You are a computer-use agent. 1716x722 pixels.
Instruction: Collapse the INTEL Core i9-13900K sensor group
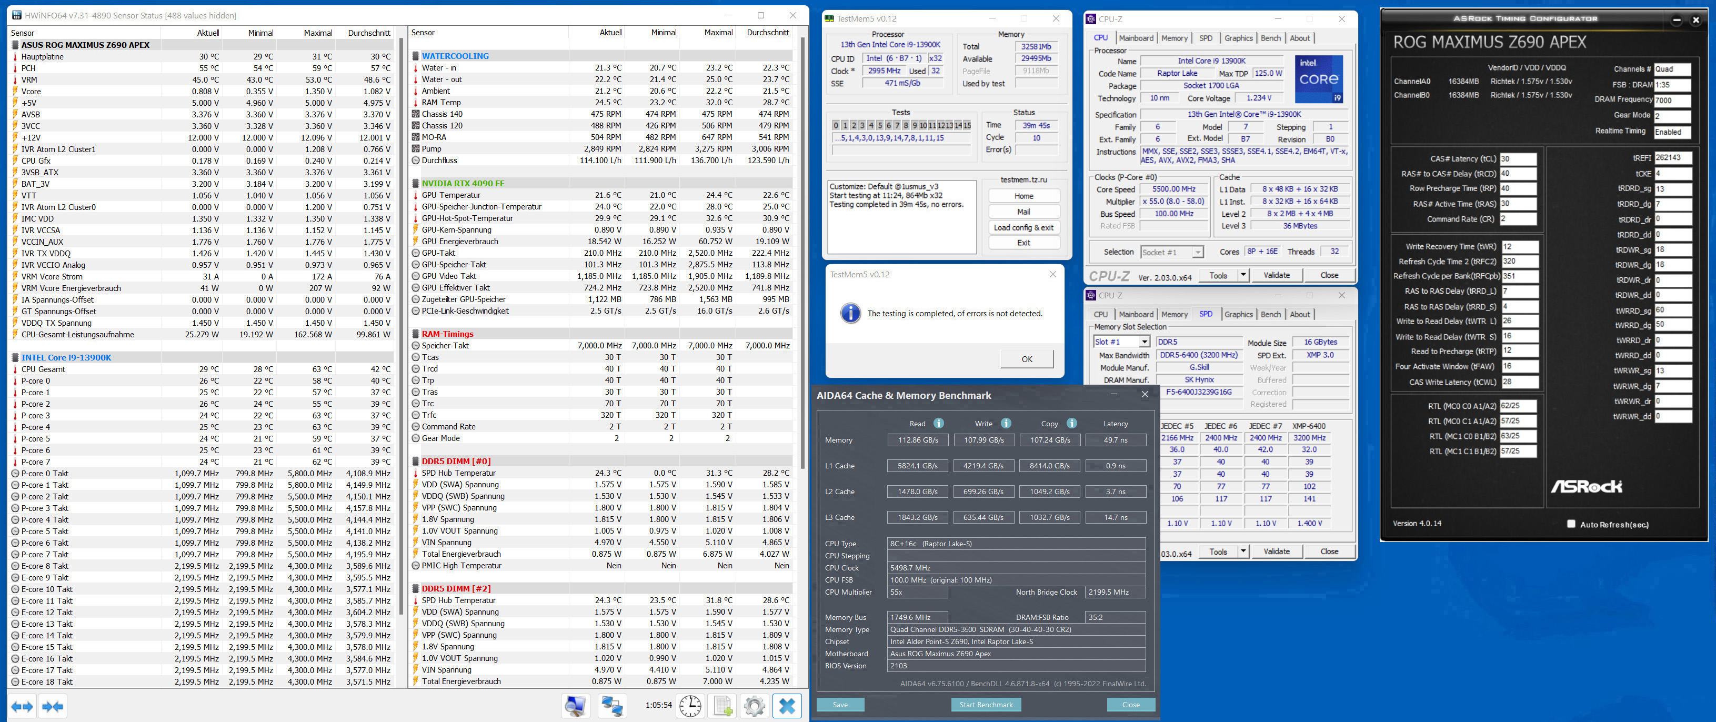click(15, 358)
